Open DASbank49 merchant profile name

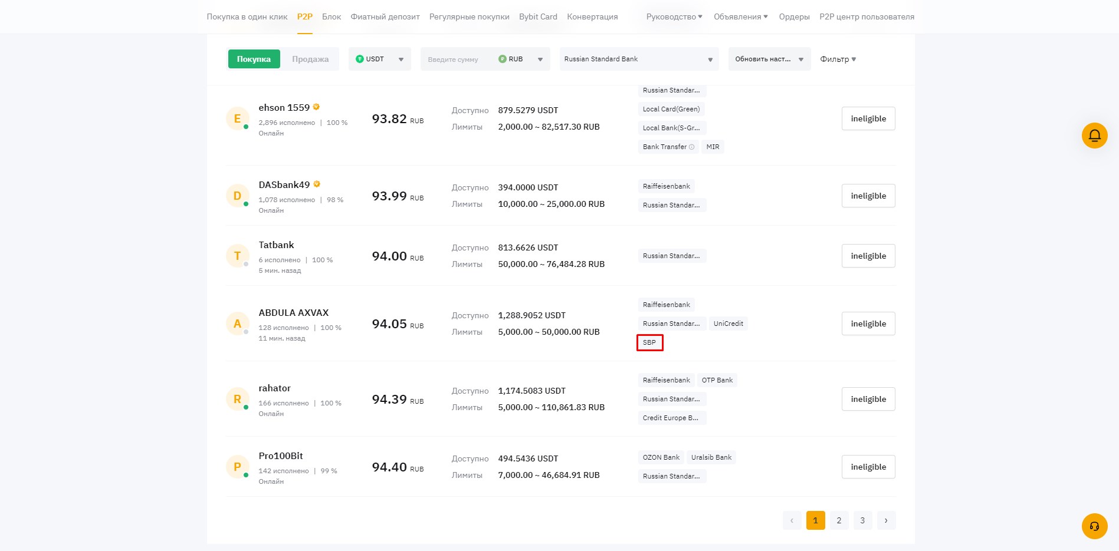(x=284, y=184)
